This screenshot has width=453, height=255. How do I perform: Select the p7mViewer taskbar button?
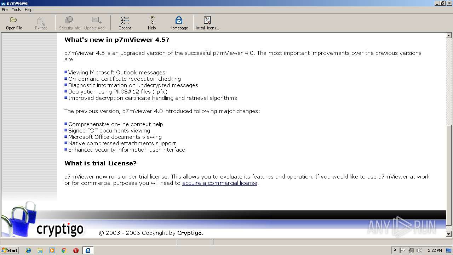88,250
